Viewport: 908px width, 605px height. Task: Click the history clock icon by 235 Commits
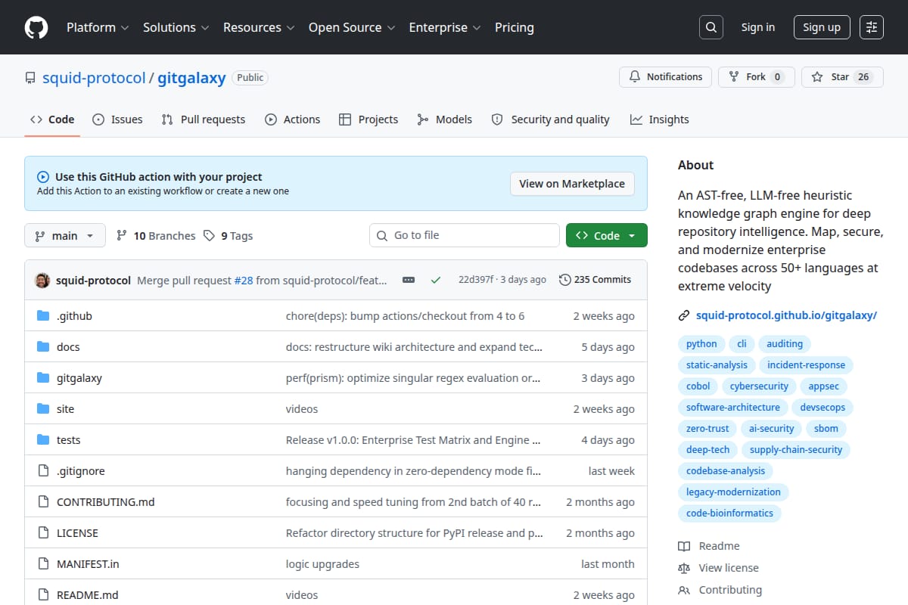coord(564,280)
